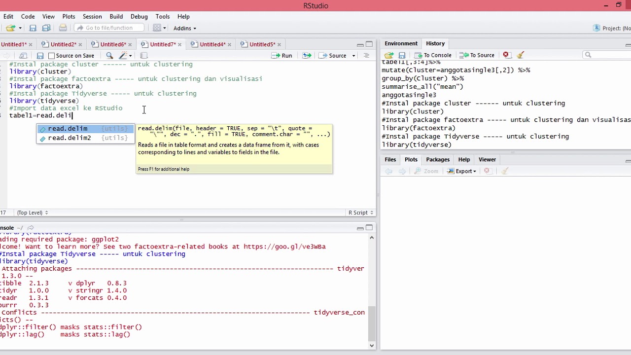Image resolution: width=631 pixels, height=355 pixels.
Task: Open the Plots tab
Action: pos(411,160)
